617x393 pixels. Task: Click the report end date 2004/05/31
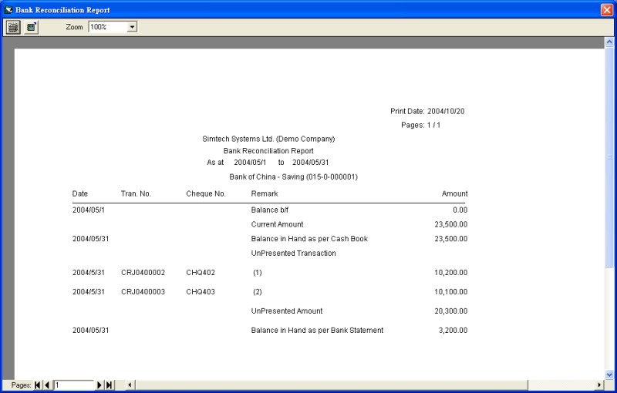click(311, 163)
